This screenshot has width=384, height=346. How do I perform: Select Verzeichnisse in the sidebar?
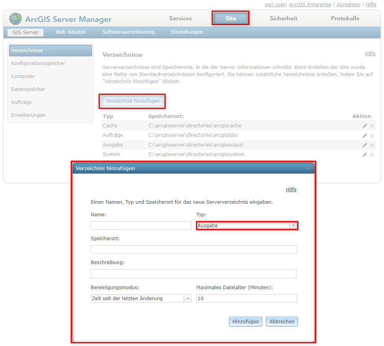coord(51,50)
